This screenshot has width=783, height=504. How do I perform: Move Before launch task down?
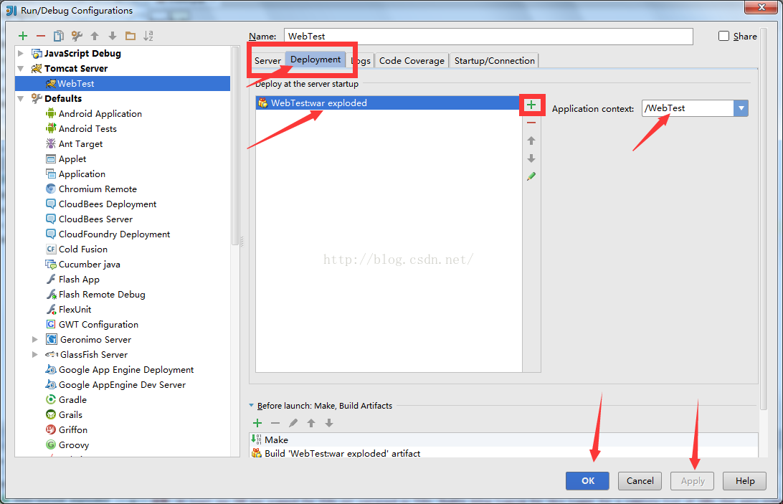click(329, 423)
